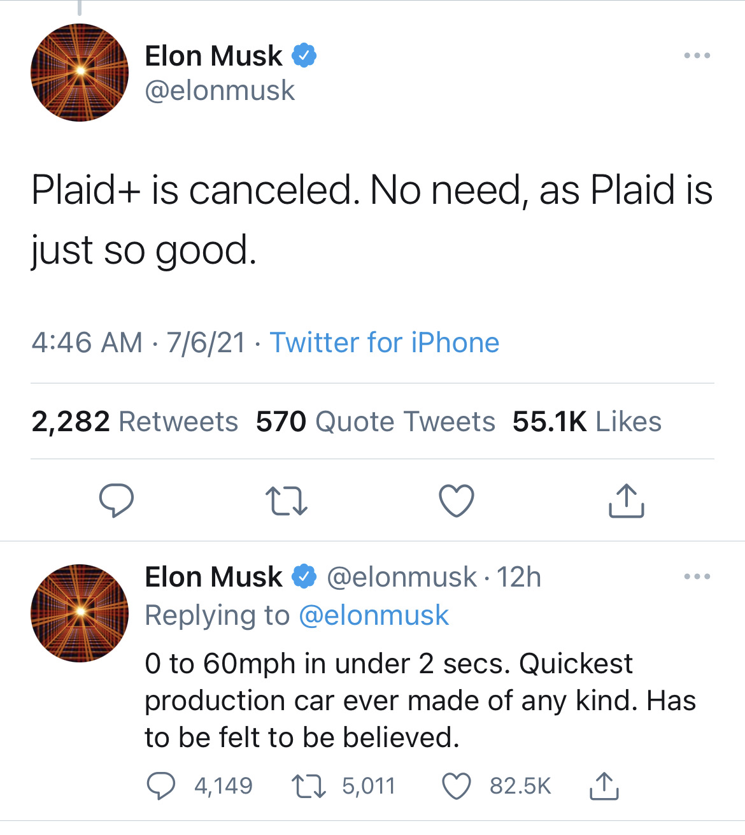Image resolution: width=745 pixels, height=835 pixels.
Task: Open the main tweet's three-dot menu
Action: [x=697, y=56]
